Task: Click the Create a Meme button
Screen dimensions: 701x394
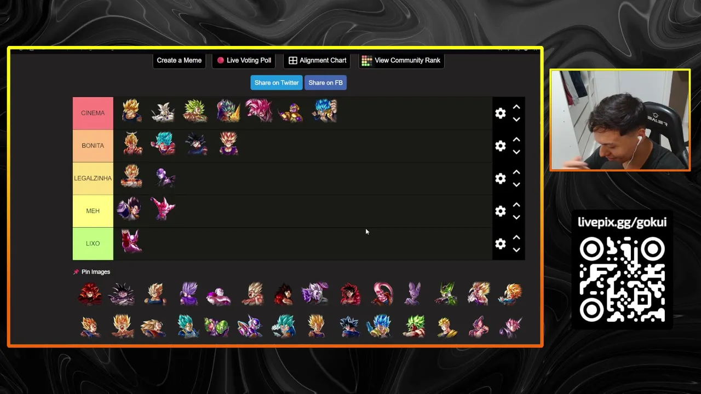Action: [x=179, y=60]
